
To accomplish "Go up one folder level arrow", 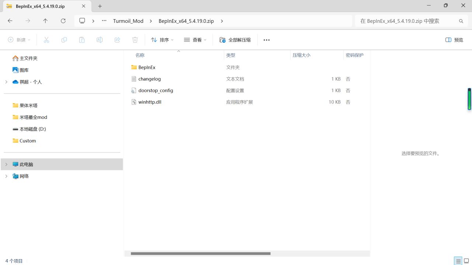I will [x=45, y=21].
